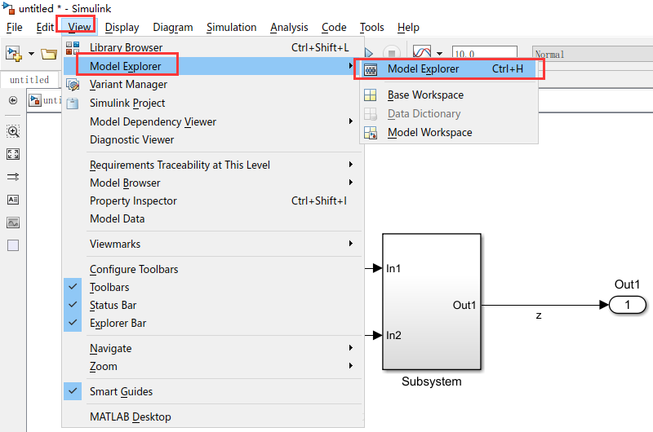Click the Model Explorer submenu icon
Image resolution: width=653 pixels, height=432 pixels.
click(x=371, y=69)
